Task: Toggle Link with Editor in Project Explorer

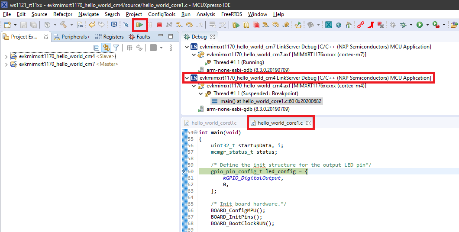Action: (106, 48)
